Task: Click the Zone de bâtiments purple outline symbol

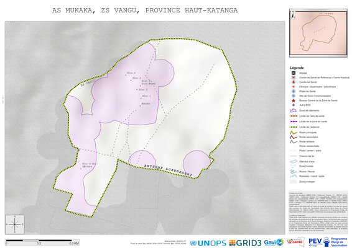Action: tap(293, 110)
